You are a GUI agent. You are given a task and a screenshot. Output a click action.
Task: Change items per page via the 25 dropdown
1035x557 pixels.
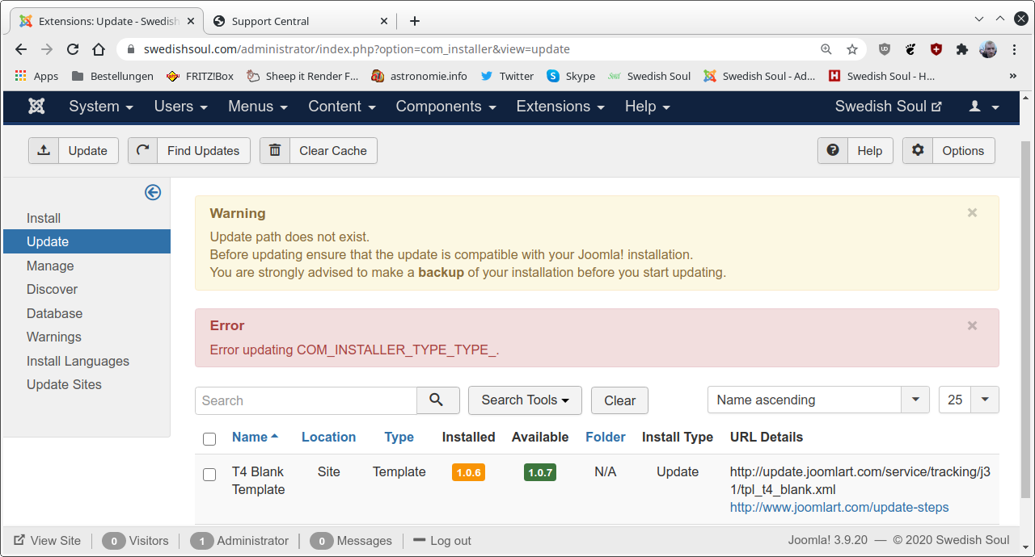coord(985,400)
